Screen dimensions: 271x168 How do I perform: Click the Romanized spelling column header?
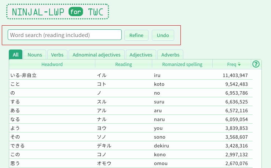182,65
